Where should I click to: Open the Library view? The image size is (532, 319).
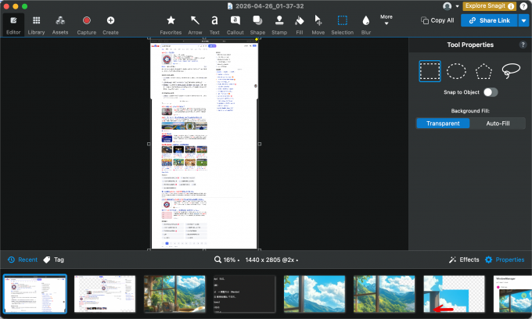tap(36, 25)
